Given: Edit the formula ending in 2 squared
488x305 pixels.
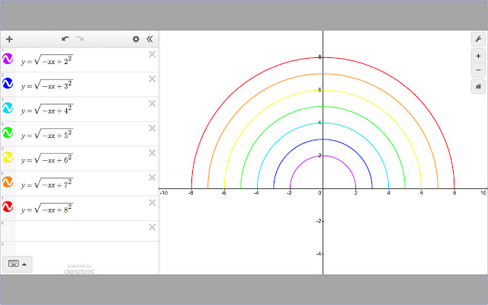Looking at the screenshot, I should coord(47,59).
